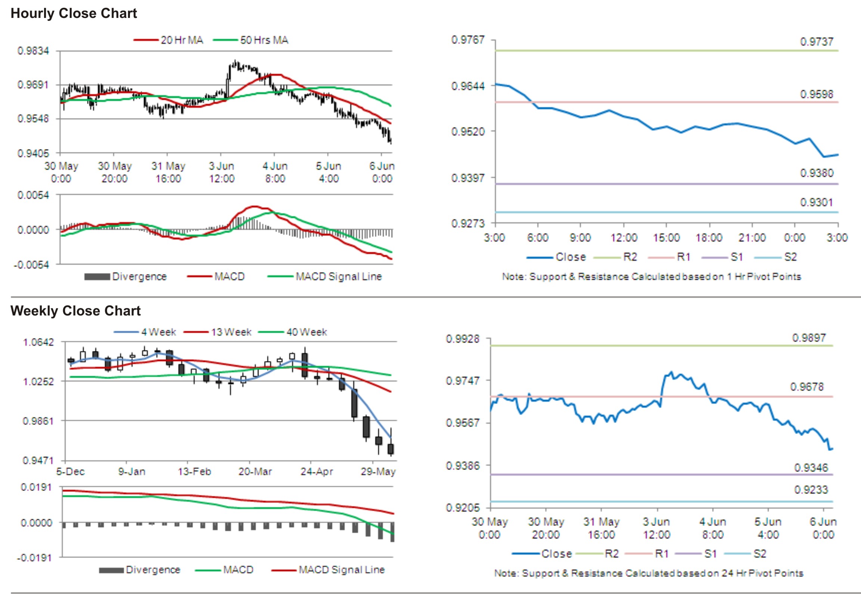Click the 'Hourly Close Chart' heading
This screenshot has height=594, width=861.
point(74,13)
